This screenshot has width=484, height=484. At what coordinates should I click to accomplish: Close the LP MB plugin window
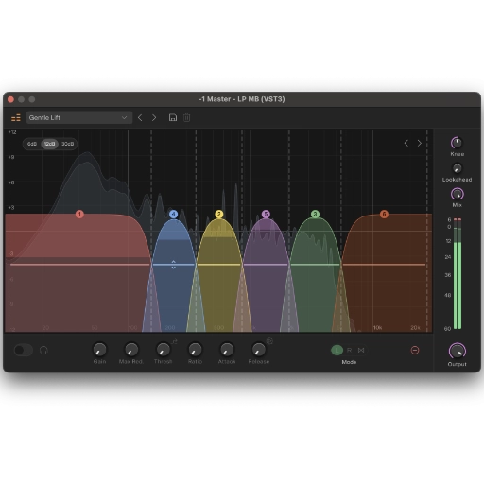(x=10, y=99)
